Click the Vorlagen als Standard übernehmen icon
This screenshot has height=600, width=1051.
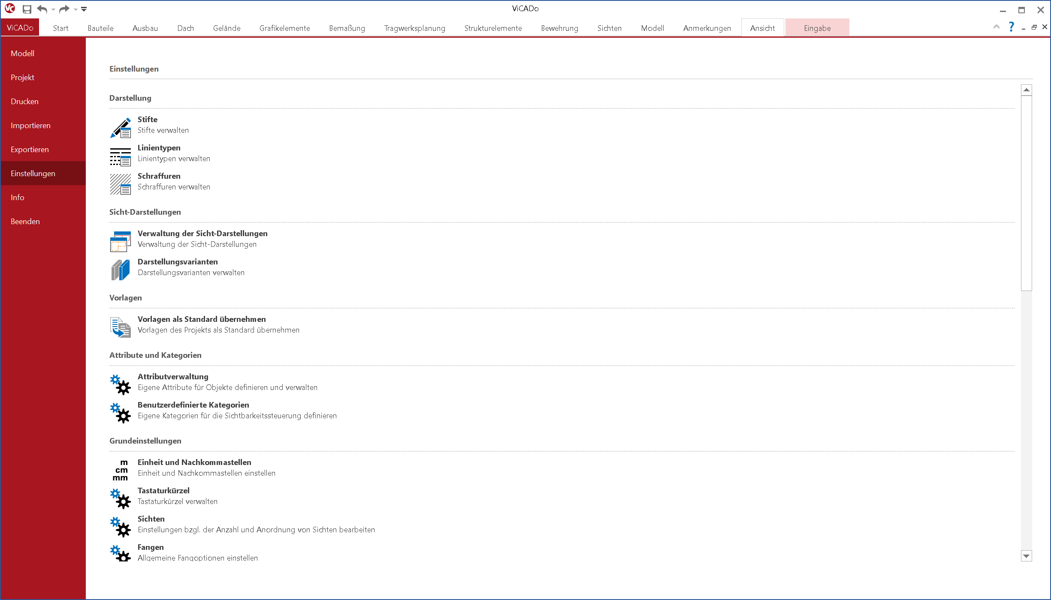tap(121, 327)
